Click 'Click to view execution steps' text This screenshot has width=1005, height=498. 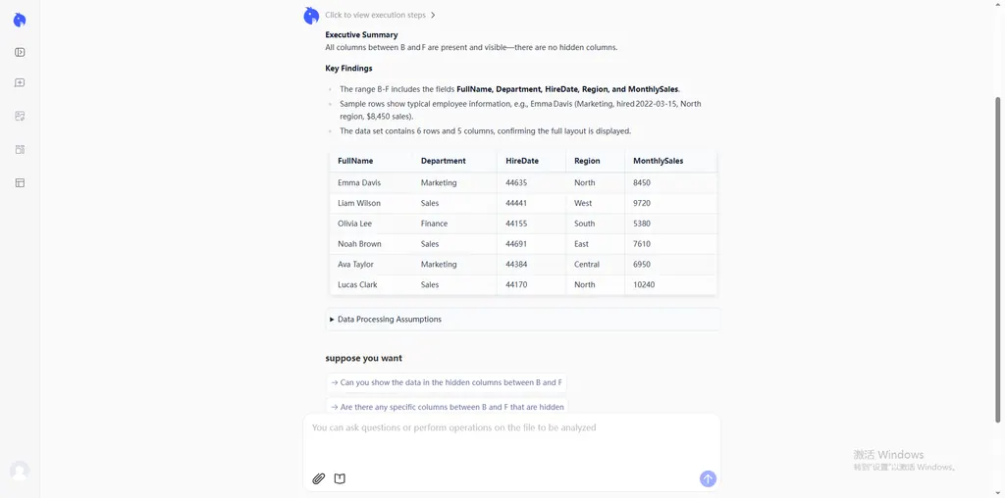(375, 16)
